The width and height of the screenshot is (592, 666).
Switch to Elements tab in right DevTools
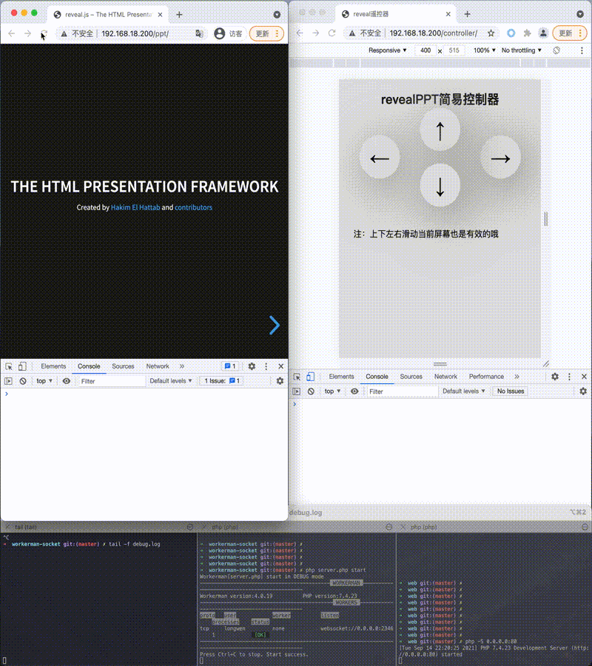pyautogui.click(x=341, y=377)
